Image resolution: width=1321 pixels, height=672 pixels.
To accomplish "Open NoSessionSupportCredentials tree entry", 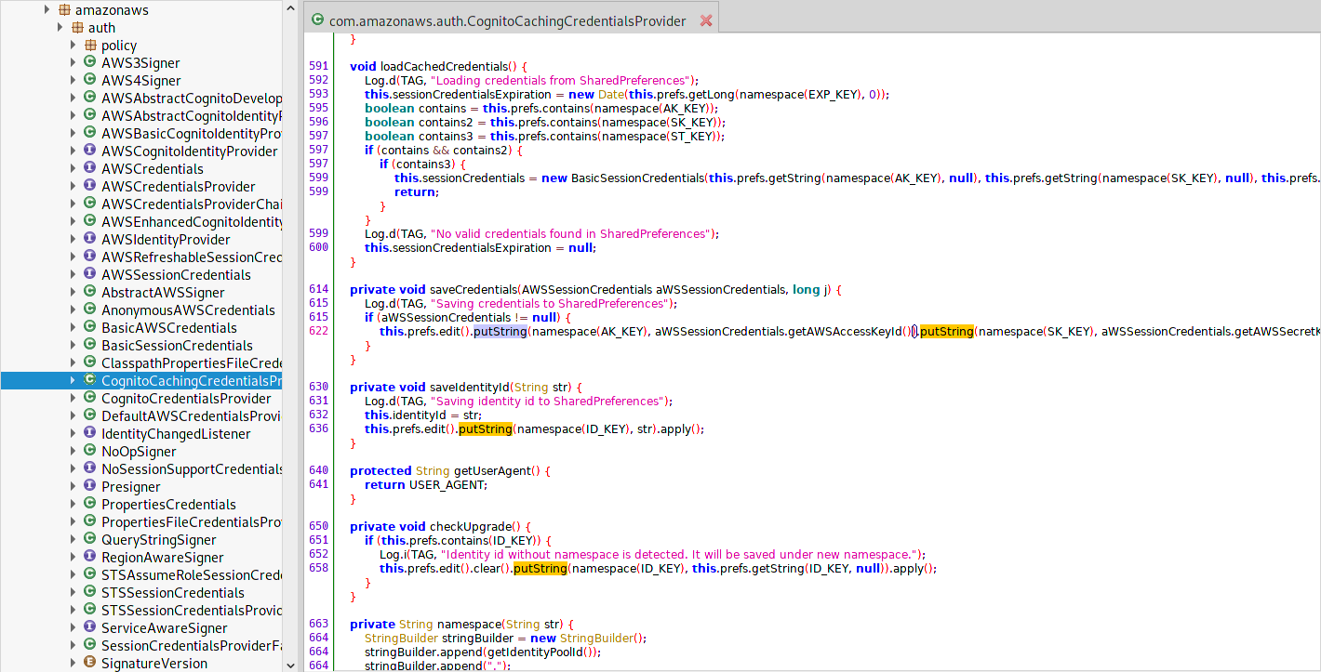I will pyautogui.click(x=192, y=469).
